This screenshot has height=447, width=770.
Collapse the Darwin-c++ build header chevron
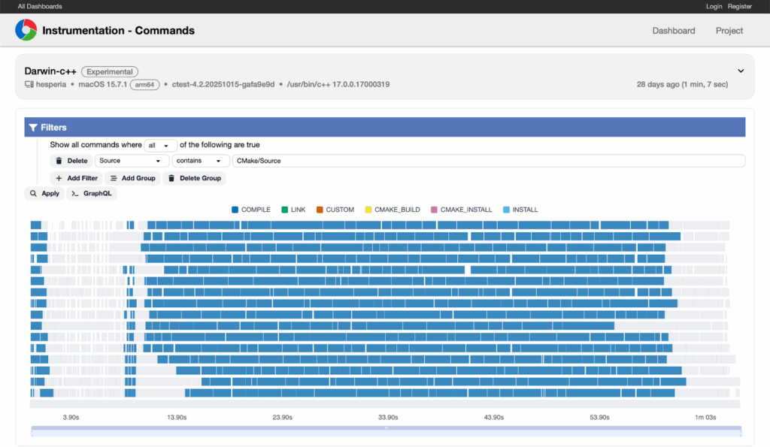pos(741,71)
